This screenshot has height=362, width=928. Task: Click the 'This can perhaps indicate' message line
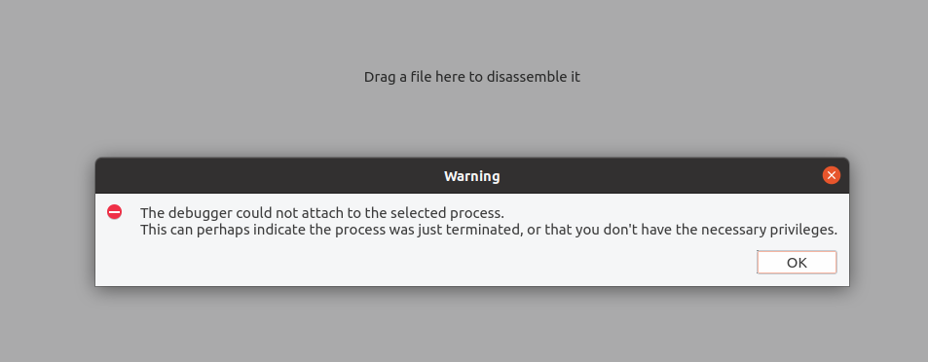489,230
